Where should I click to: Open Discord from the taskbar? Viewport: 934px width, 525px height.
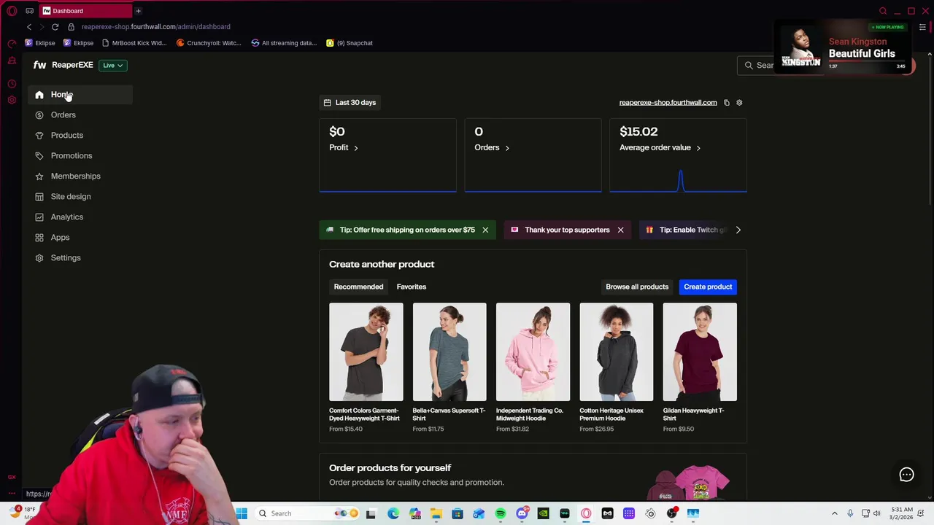[522, 513]
